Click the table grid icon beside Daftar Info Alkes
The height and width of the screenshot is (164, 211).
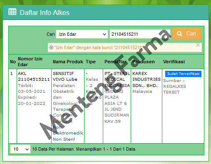click(12, 12)
